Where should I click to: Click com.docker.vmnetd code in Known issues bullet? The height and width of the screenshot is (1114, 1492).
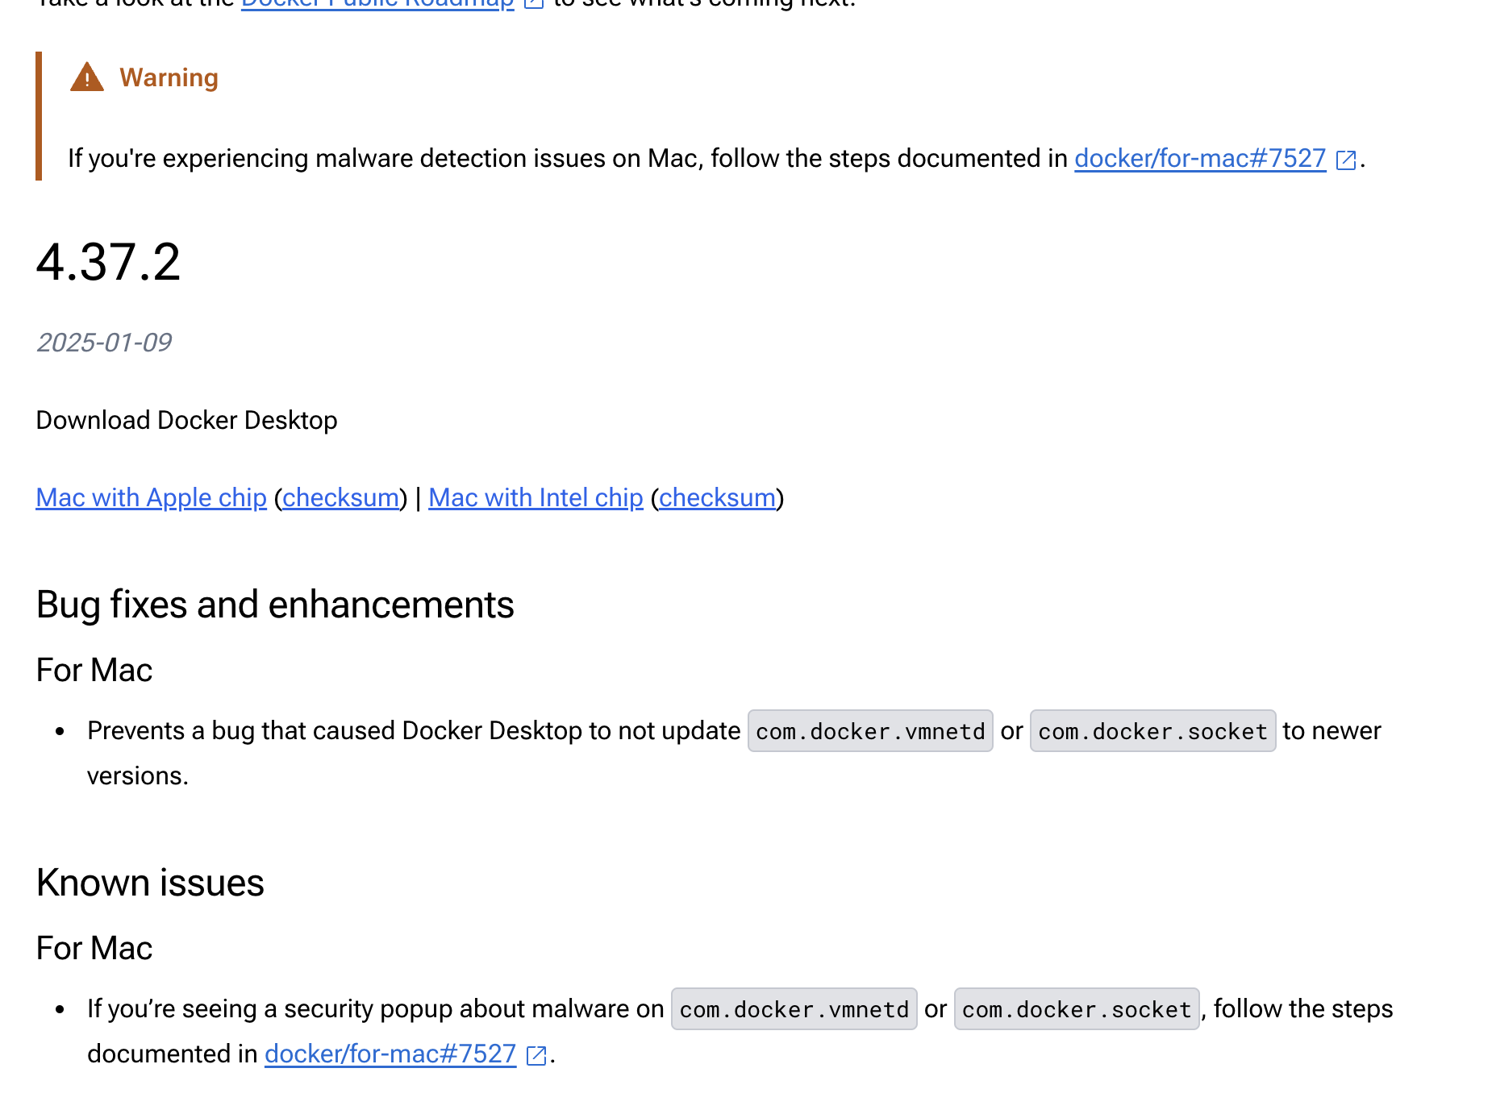coord(794,1009)
